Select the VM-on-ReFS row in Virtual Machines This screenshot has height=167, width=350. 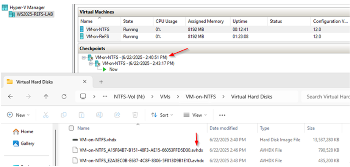(x=214, y=36)
